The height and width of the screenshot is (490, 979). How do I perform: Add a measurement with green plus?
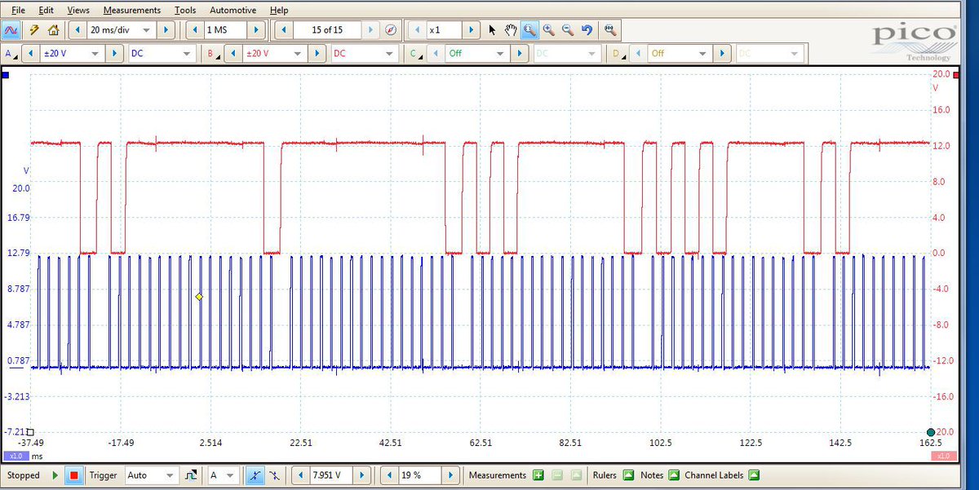(x=538, y=475)
